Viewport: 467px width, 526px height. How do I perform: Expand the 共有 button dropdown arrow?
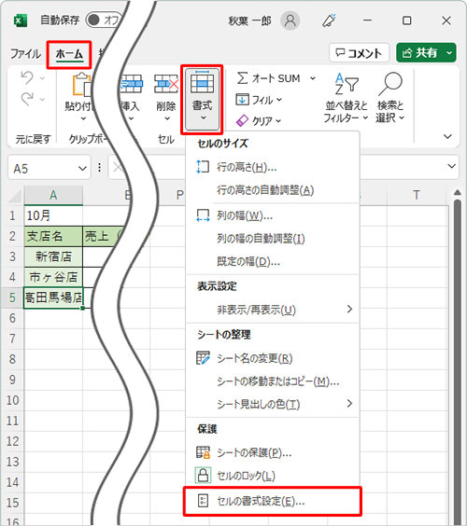tap(449, 52)
